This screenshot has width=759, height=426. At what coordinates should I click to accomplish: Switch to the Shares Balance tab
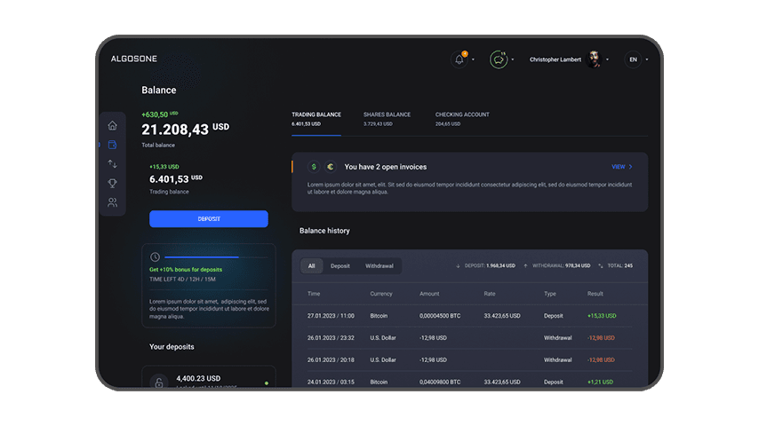(x=387, y=118)
